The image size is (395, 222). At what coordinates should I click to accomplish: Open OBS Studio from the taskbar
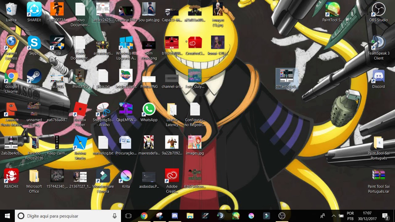(x=282, y=216)
